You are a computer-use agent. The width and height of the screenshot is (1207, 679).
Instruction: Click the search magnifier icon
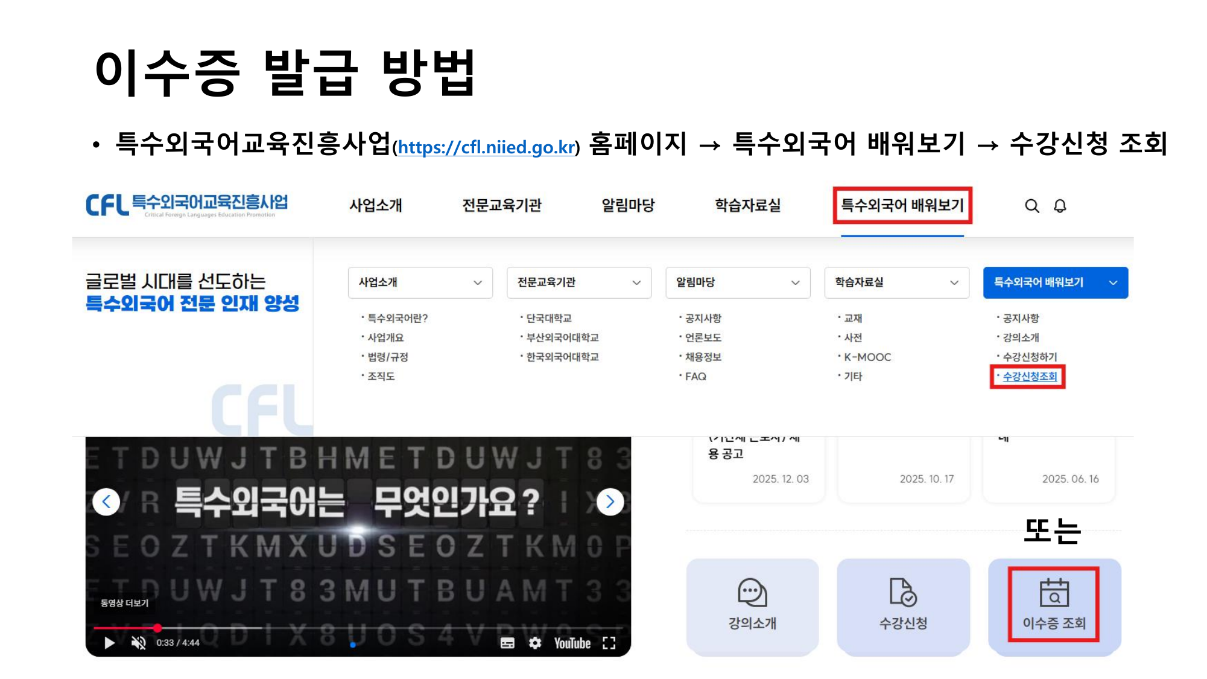click(x=1031, y=206)
